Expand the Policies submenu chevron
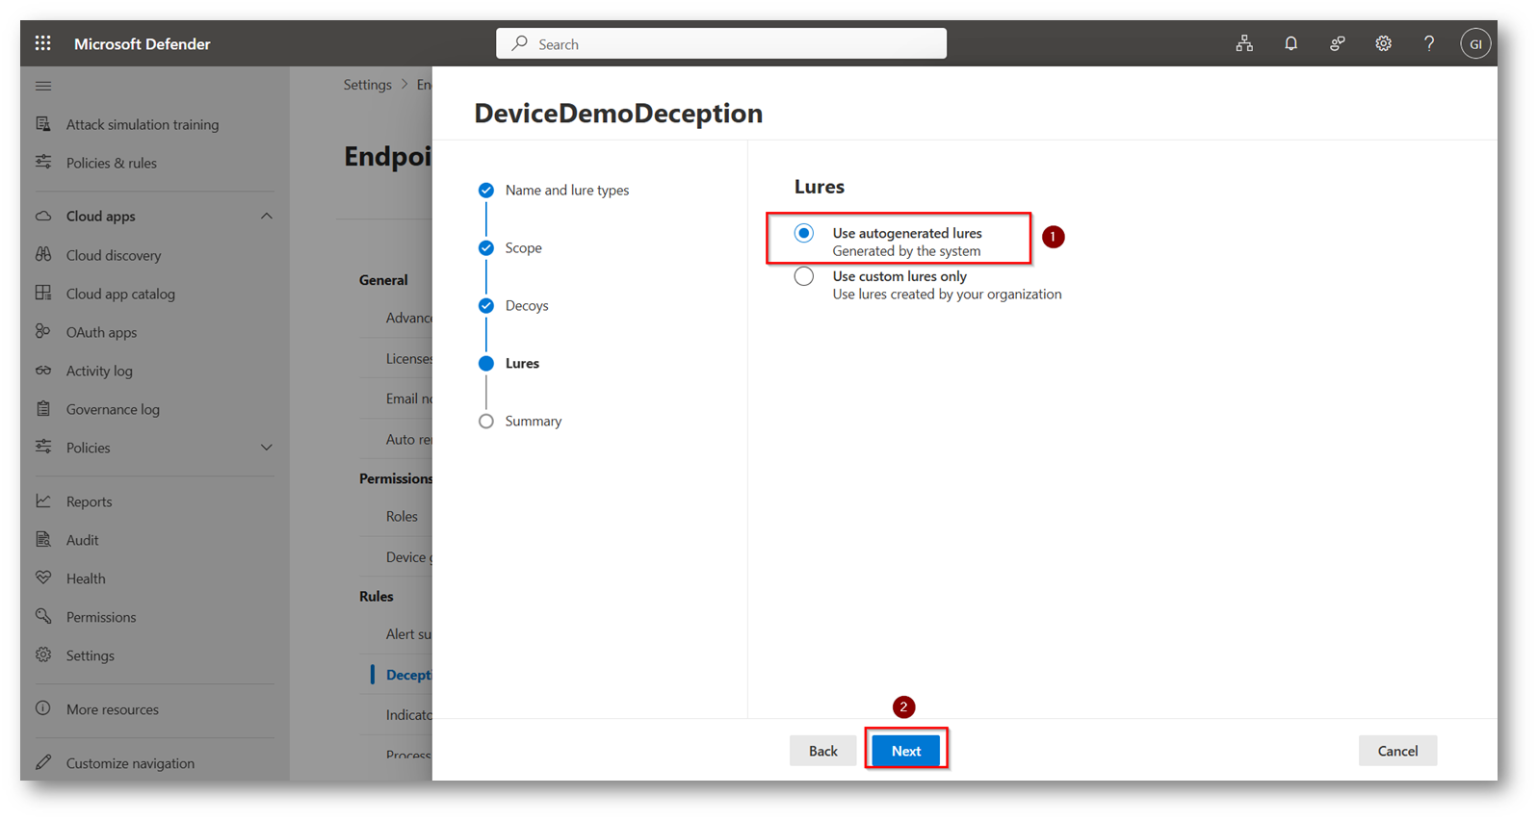Image resolution: width=1538 pixels, height=821 pixels. pos(267,448)
